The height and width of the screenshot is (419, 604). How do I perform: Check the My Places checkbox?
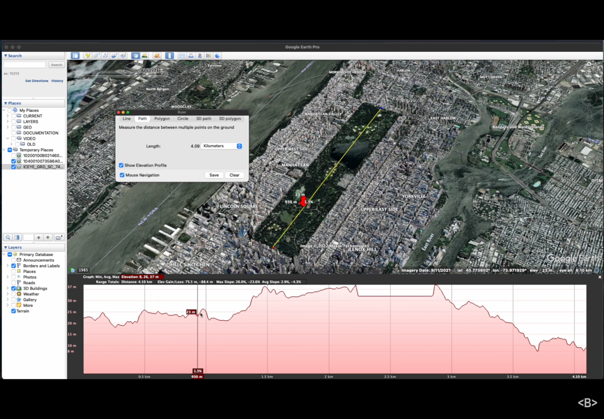tap(10, 110)
